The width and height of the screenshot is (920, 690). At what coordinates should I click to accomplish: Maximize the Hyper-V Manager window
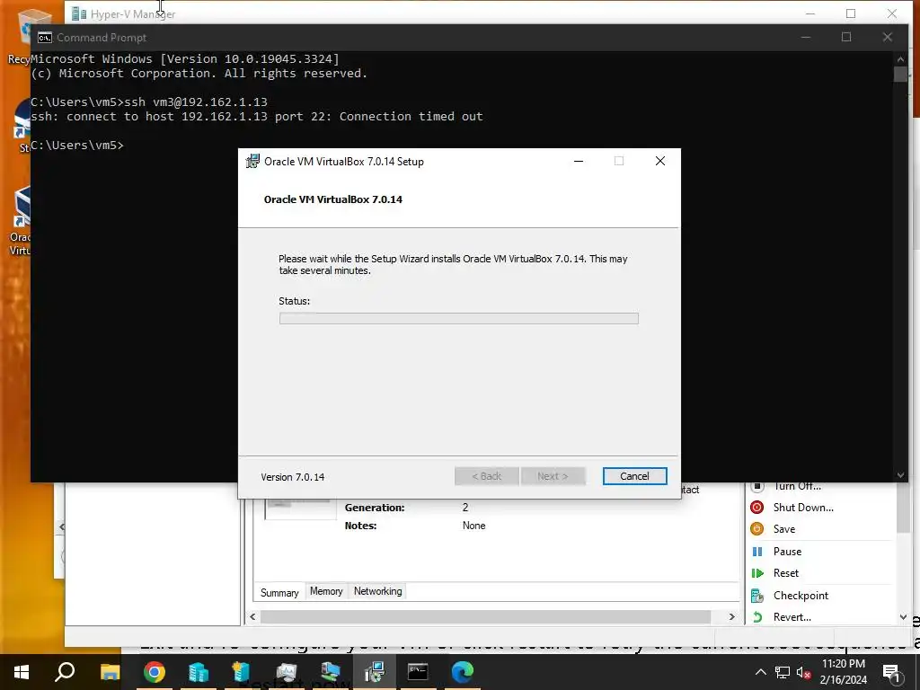(851, 13)
